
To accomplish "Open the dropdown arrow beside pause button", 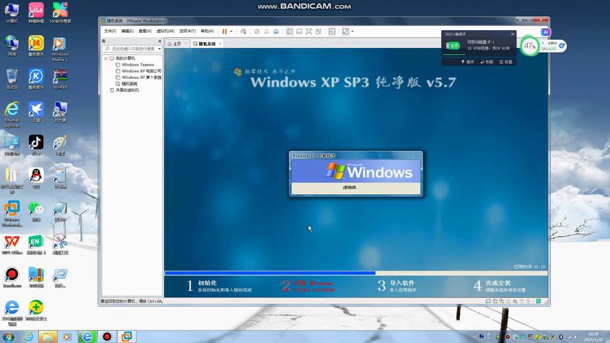I will click(x=231, y=31).
